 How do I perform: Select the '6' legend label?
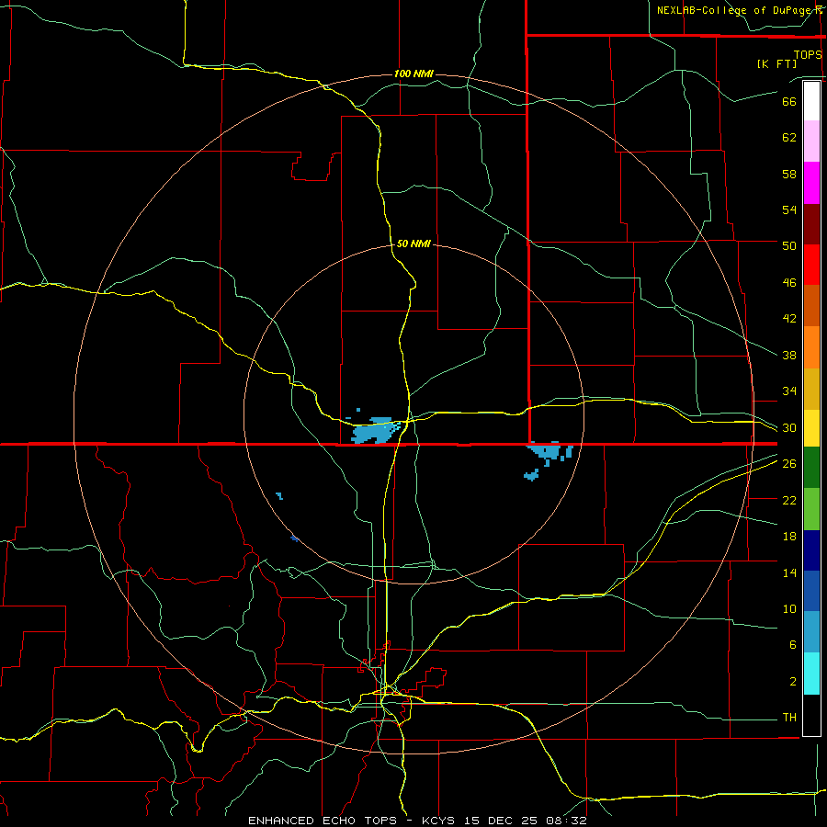tap(792, 645)
